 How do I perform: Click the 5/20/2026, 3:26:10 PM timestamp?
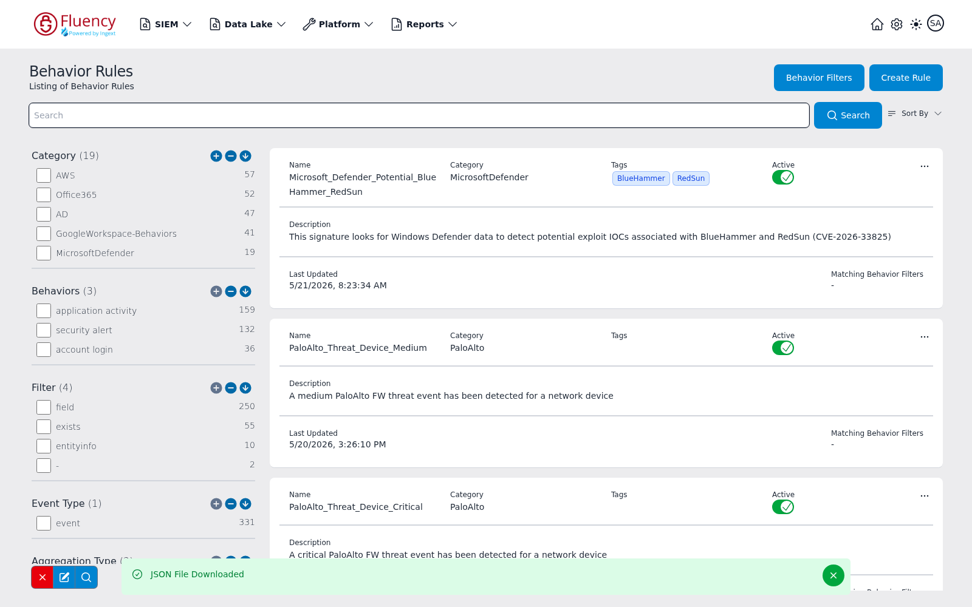pos(338,444)
